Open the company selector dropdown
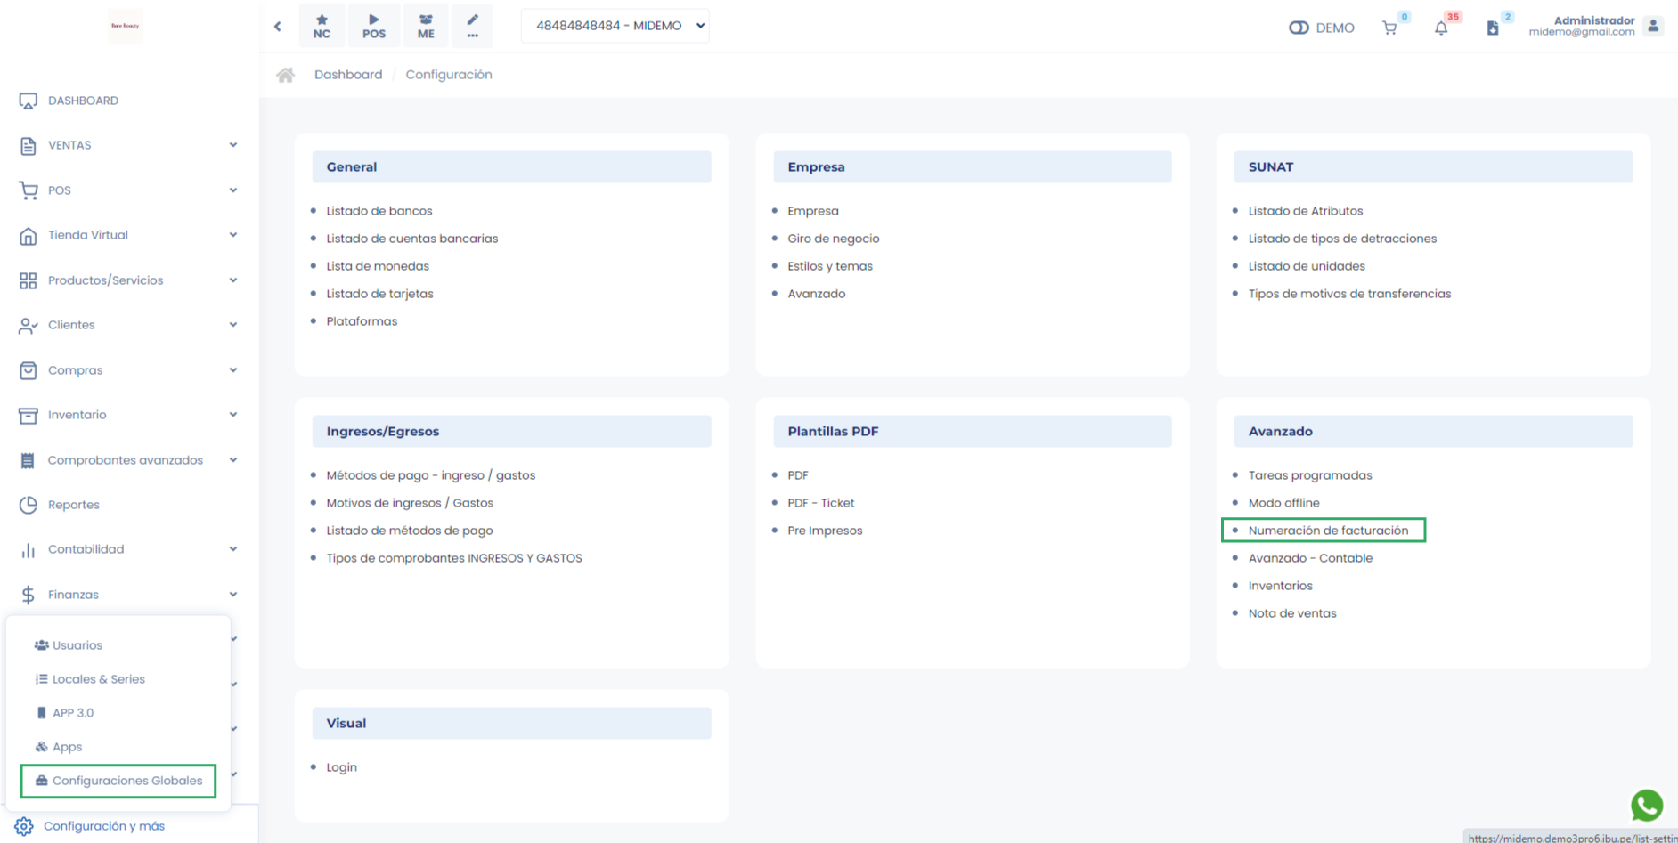This screenshot has height=843, width=1678. [x=615, y=26]
